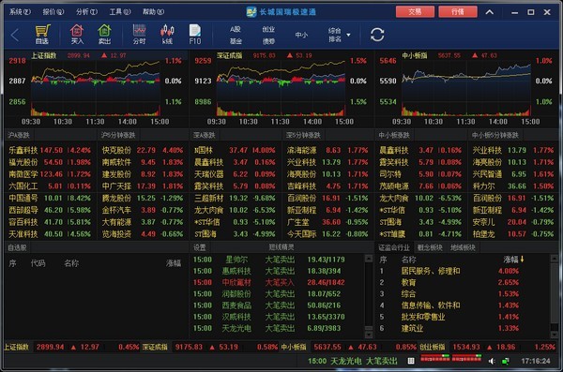Viewport: 563px width, 372px height.
Task: Select stock N国林 row
Action: 235,150
